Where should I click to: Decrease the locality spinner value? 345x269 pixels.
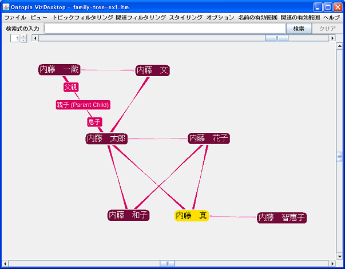pyautogui.click(x=24, y=40)
